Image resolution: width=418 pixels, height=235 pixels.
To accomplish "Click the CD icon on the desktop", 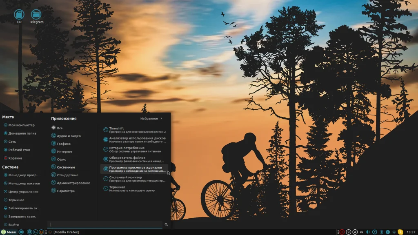I will [19, 16].
